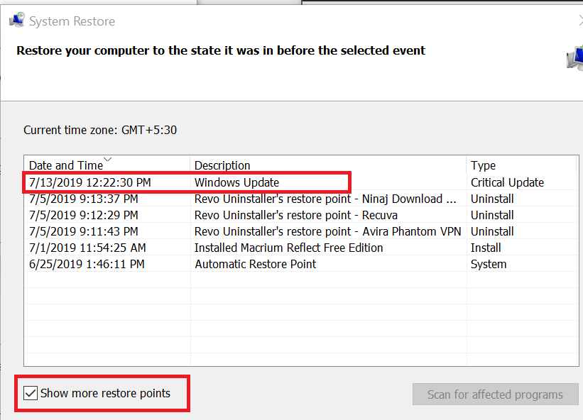Close the System Restore dialog

click(x=580, y=21)
